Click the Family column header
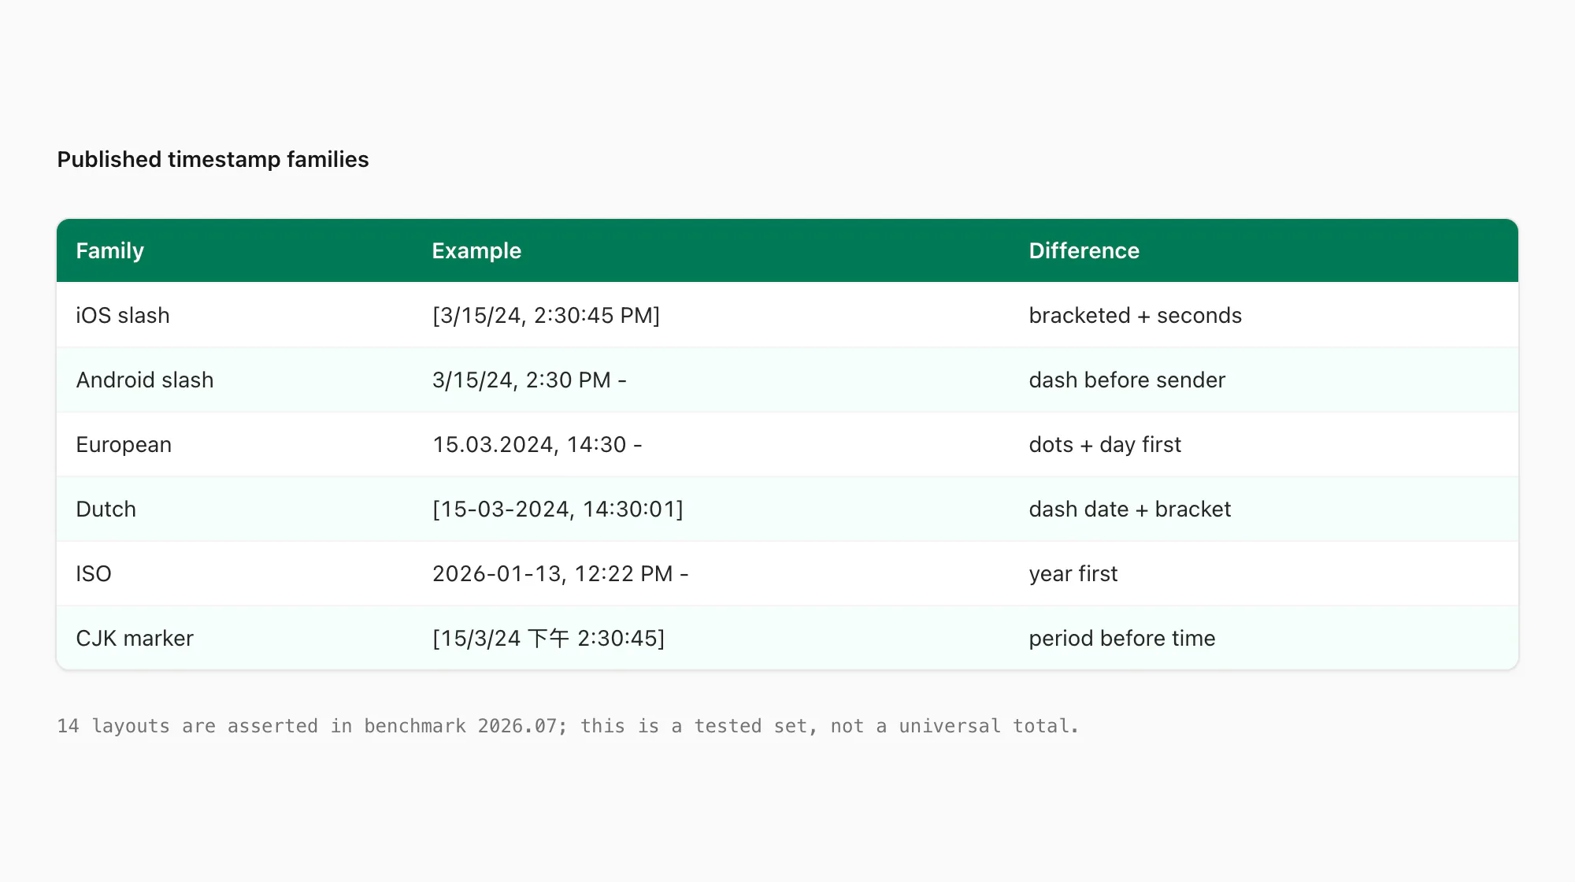This screenshot has height=882, width=1575. tap(109, 250)
